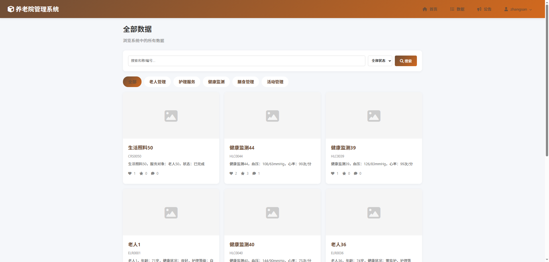The height and width of the screenshot is (262, 549).
Task: Focus the 搜索名称/编号 search input
Action: tap(246, 61)
